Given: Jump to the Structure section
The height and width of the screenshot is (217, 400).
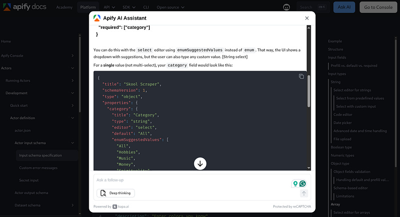Looking at the screenshot, I should (x=336, y=49).
